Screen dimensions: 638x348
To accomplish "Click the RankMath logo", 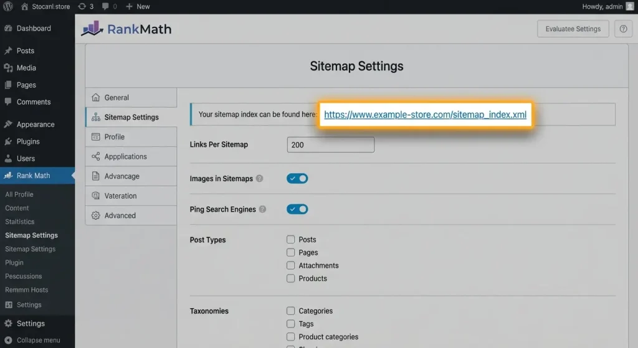I will 126,29.
